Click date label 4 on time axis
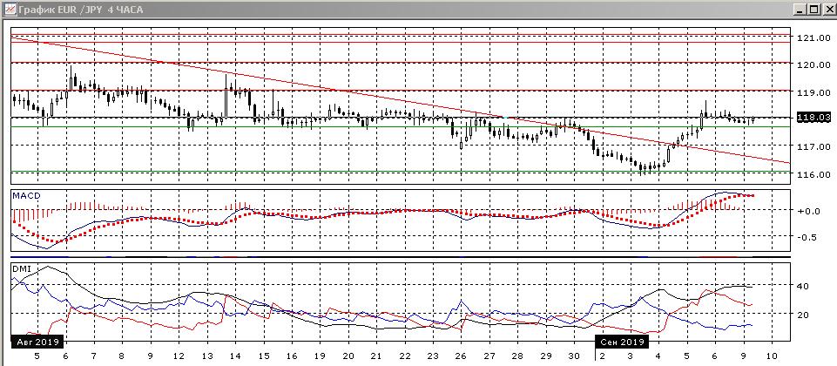Image resolution: width=837 pixels, height=366 pixels. point(658,356)
